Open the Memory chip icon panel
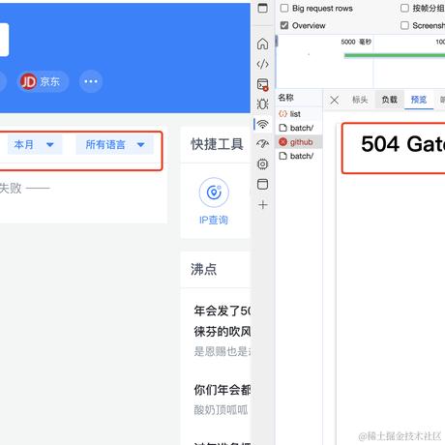Image resolution: width=445 pixels, height=445 pixels. click(x=262, y=164)
